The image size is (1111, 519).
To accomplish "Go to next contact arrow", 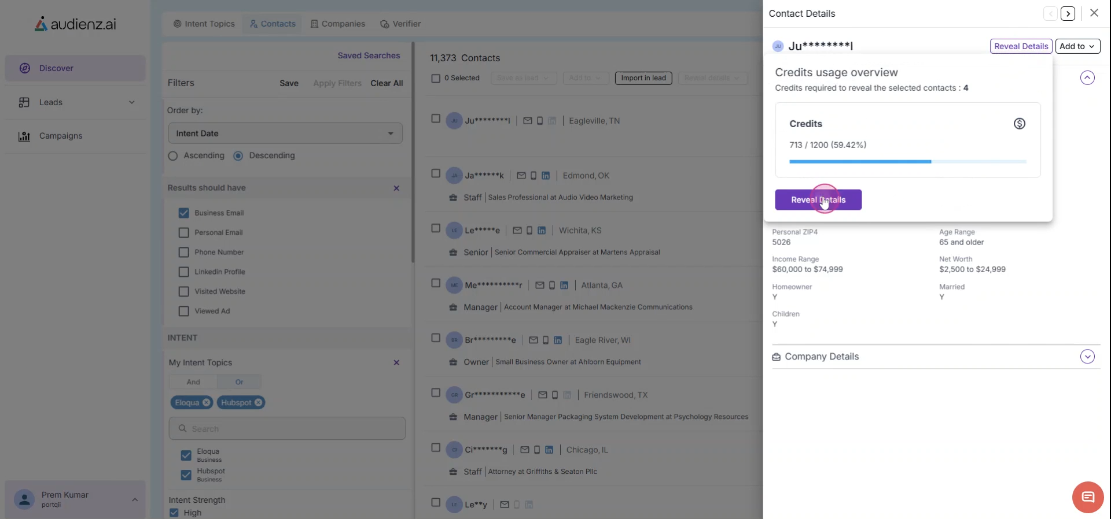I will [x=1068, y=14].
